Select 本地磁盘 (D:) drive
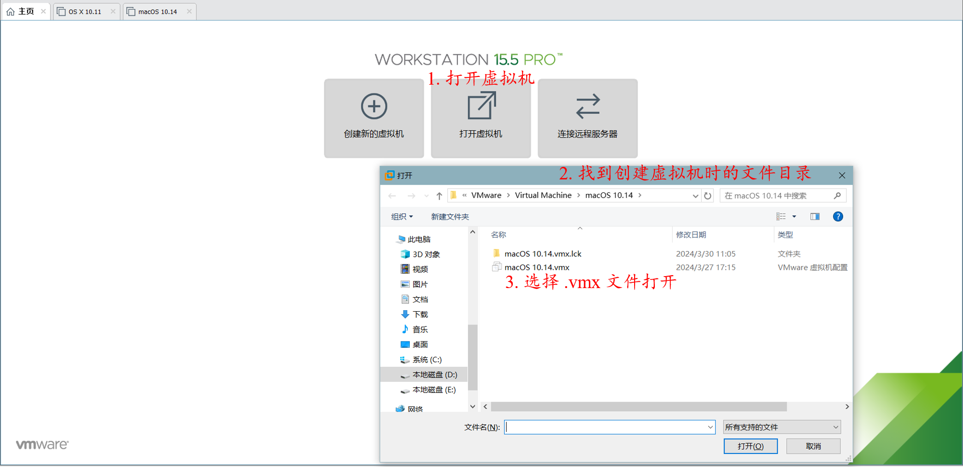Viewport: 963px width, 467px height. (x=424, y=375)
